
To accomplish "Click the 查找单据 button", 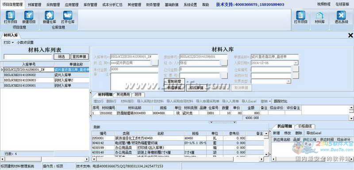I will 80,57.
